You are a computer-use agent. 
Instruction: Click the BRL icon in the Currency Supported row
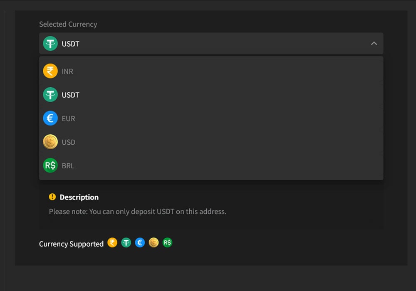tap(167, 242)
